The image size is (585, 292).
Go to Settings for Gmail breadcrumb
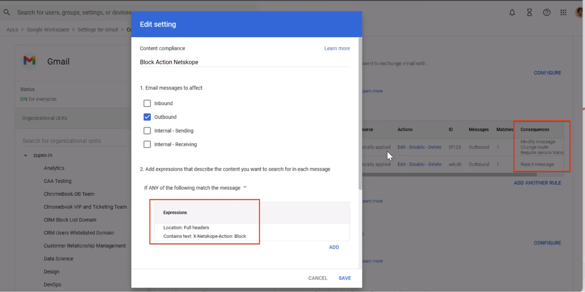point(97,29)
